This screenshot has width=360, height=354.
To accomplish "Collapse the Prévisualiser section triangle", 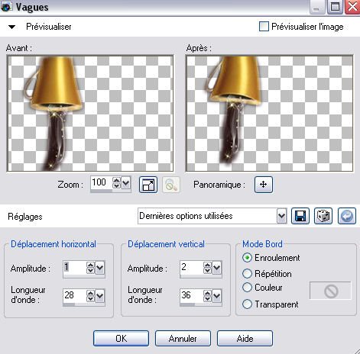I will (x=11, y=27).
